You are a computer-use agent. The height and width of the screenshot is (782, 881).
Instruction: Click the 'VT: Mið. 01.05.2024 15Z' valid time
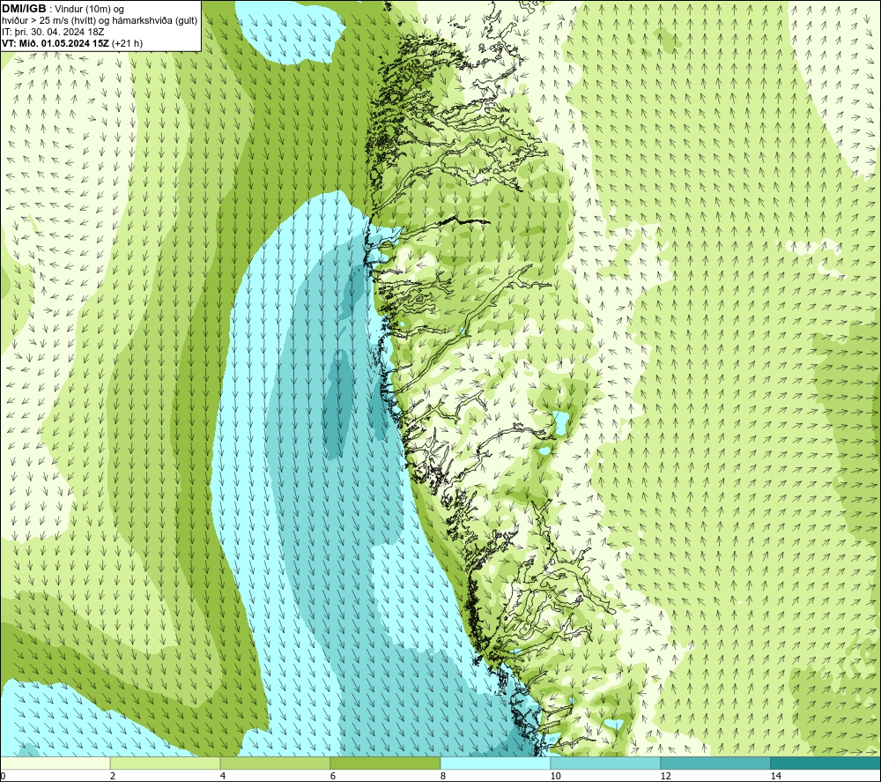[55, 43]
